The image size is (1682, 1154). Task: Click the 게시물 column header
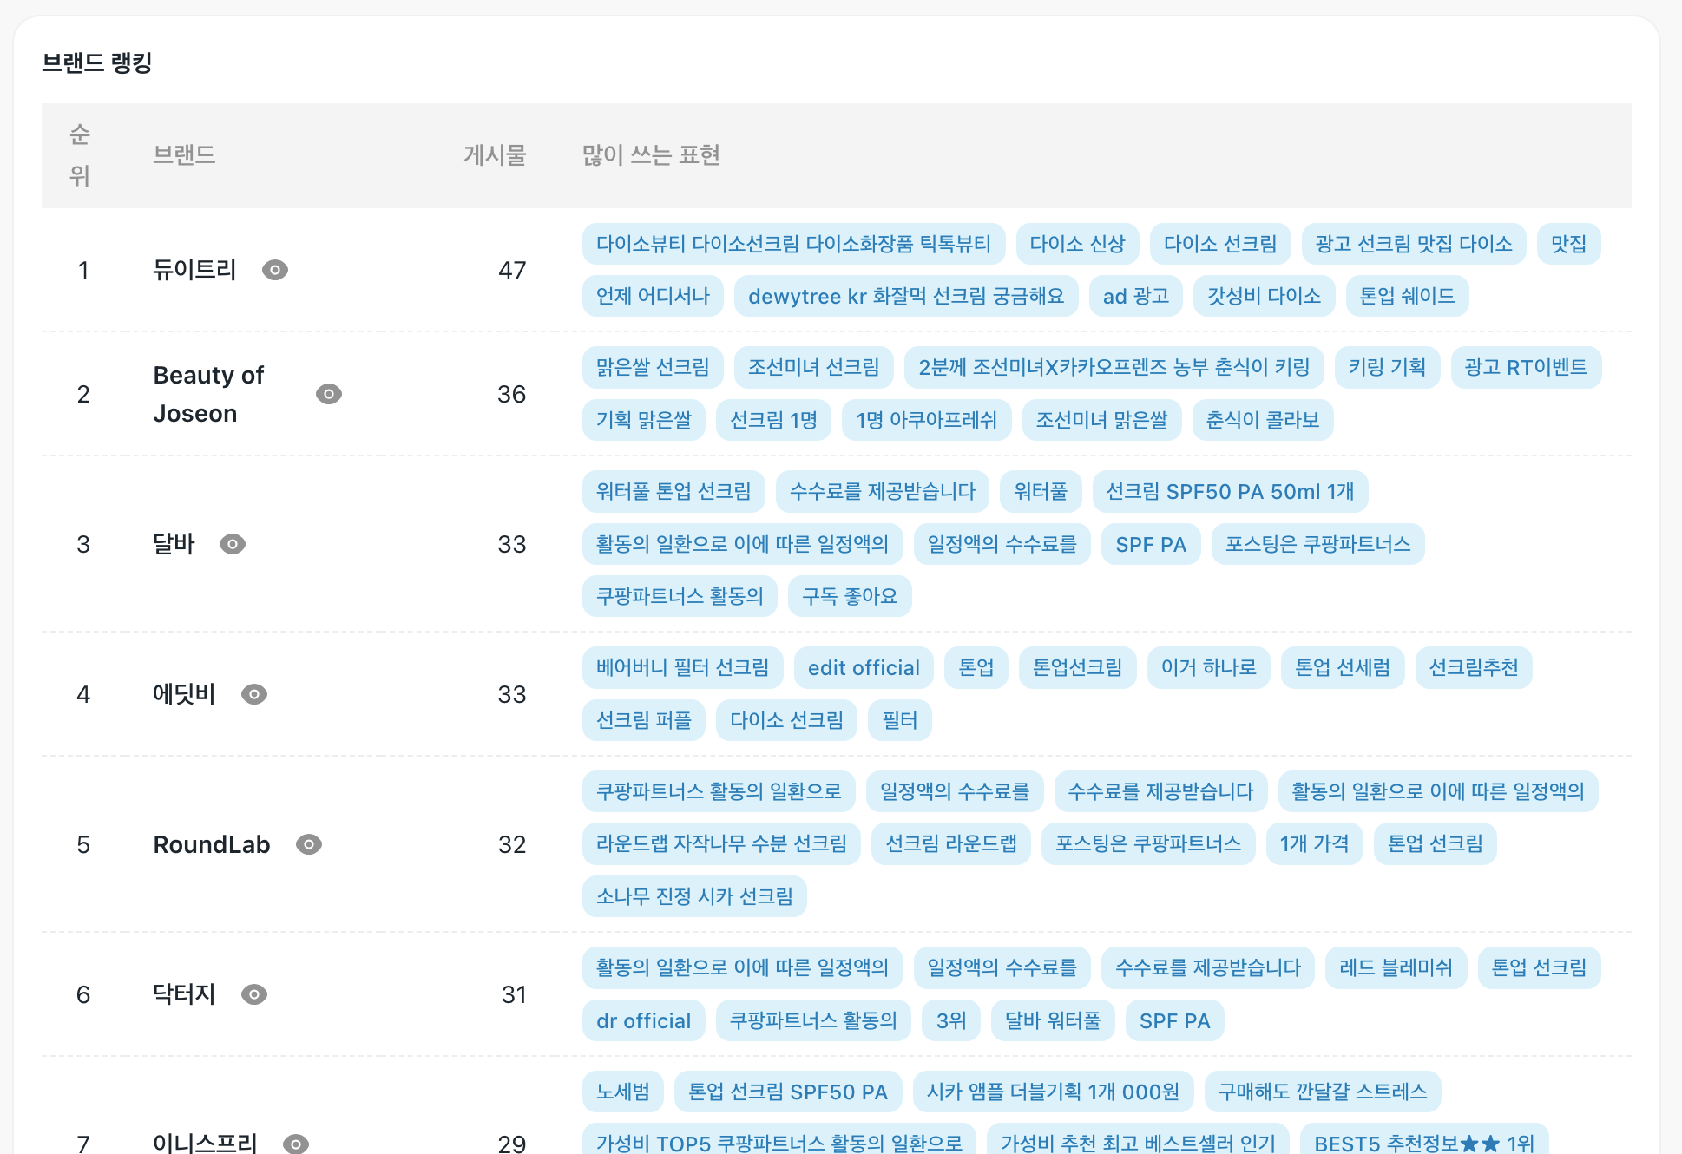click(x=495, y=155)
